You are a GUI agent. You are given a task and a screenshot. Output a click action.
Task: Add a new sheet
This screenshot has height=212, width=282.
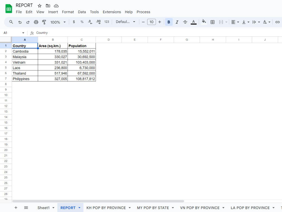tap(16, 208)
